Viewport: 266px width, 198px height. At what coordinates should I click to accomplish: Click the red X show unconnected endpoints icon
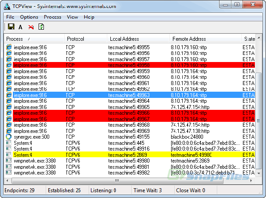(x=31, y=27)
